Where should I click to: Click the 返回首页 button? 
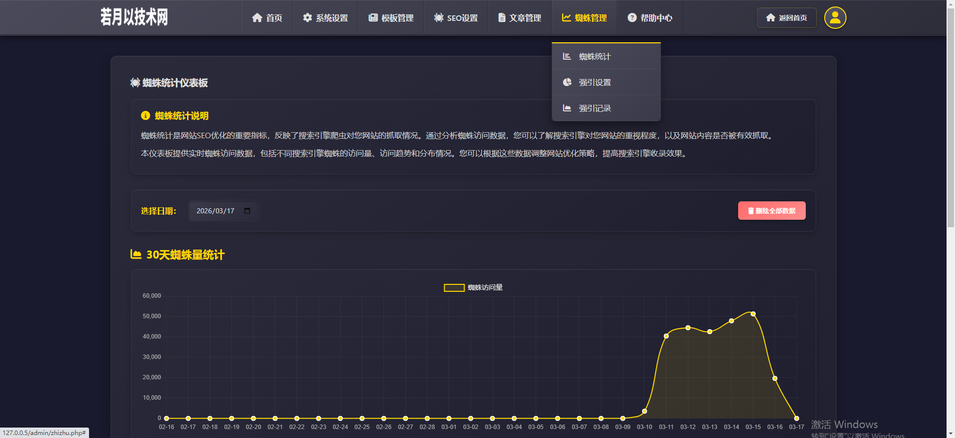786,18
